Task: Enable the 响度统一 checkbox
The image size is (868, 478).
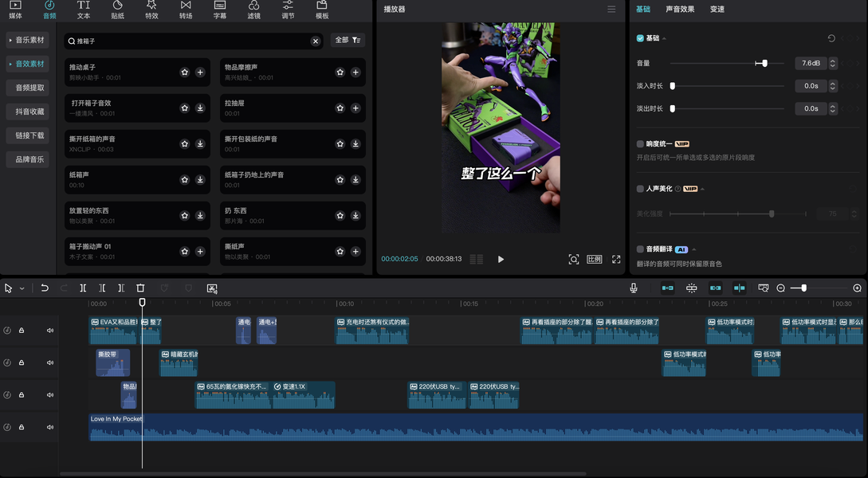Action: 640,144
